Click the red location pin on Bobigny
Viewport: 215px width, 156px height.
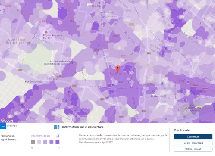118,69
